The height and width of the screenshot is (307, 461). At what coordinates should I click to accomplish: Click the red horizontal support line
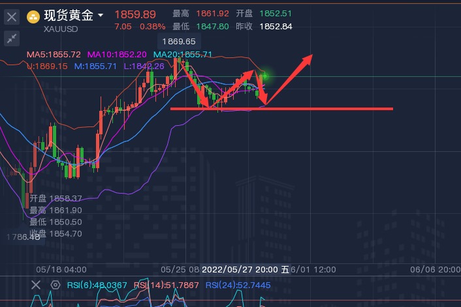[340, 109]
